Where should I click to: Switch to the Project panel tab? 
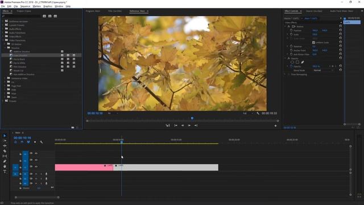[x=24, y=11]
